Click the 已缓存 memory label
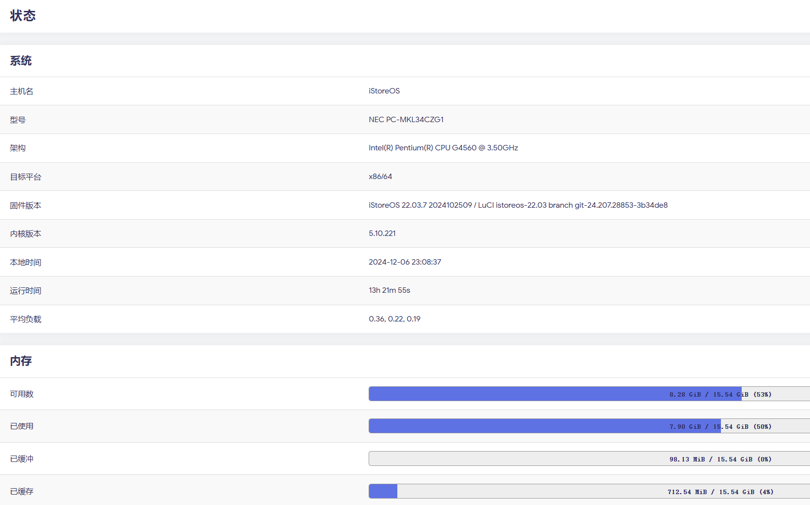This screenshot has height=505, width=810. (x=22, y=492)
